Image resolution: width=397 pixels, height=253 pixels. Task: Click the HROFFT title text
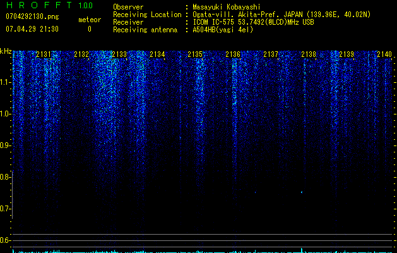point(39,5)
